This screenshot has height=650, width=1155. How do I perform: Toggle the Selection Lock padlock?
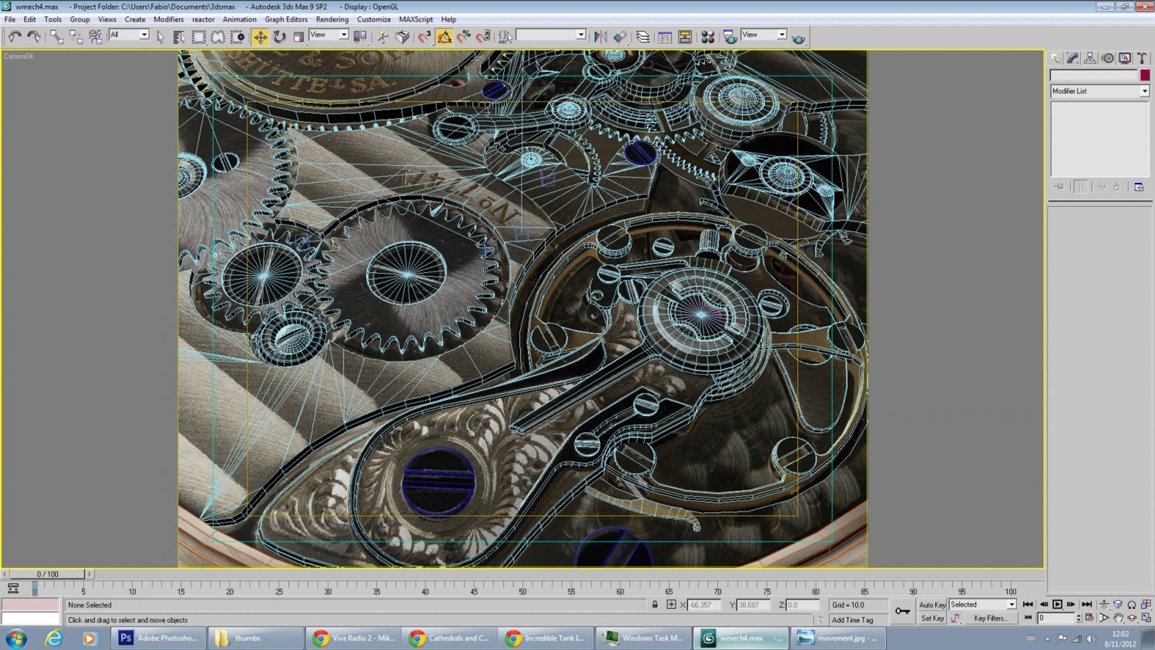(655, 604)
